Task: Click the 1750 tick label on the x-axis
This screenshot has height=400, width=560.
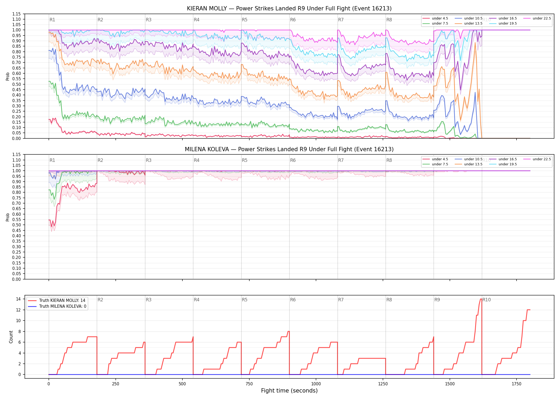Action: tap(517, 384)
